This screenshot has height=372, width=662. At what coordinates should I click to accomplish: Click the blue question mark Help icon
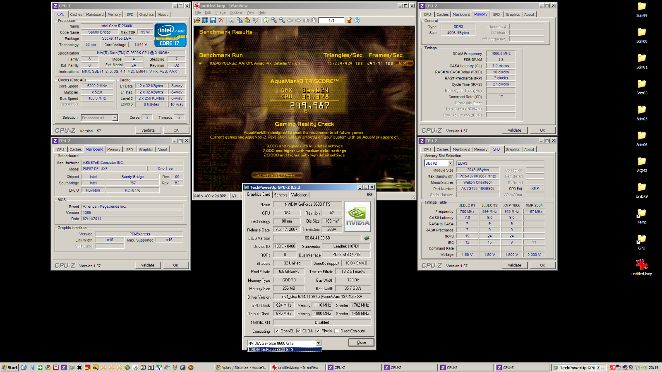pyautogui.click(x=357, y=20)
